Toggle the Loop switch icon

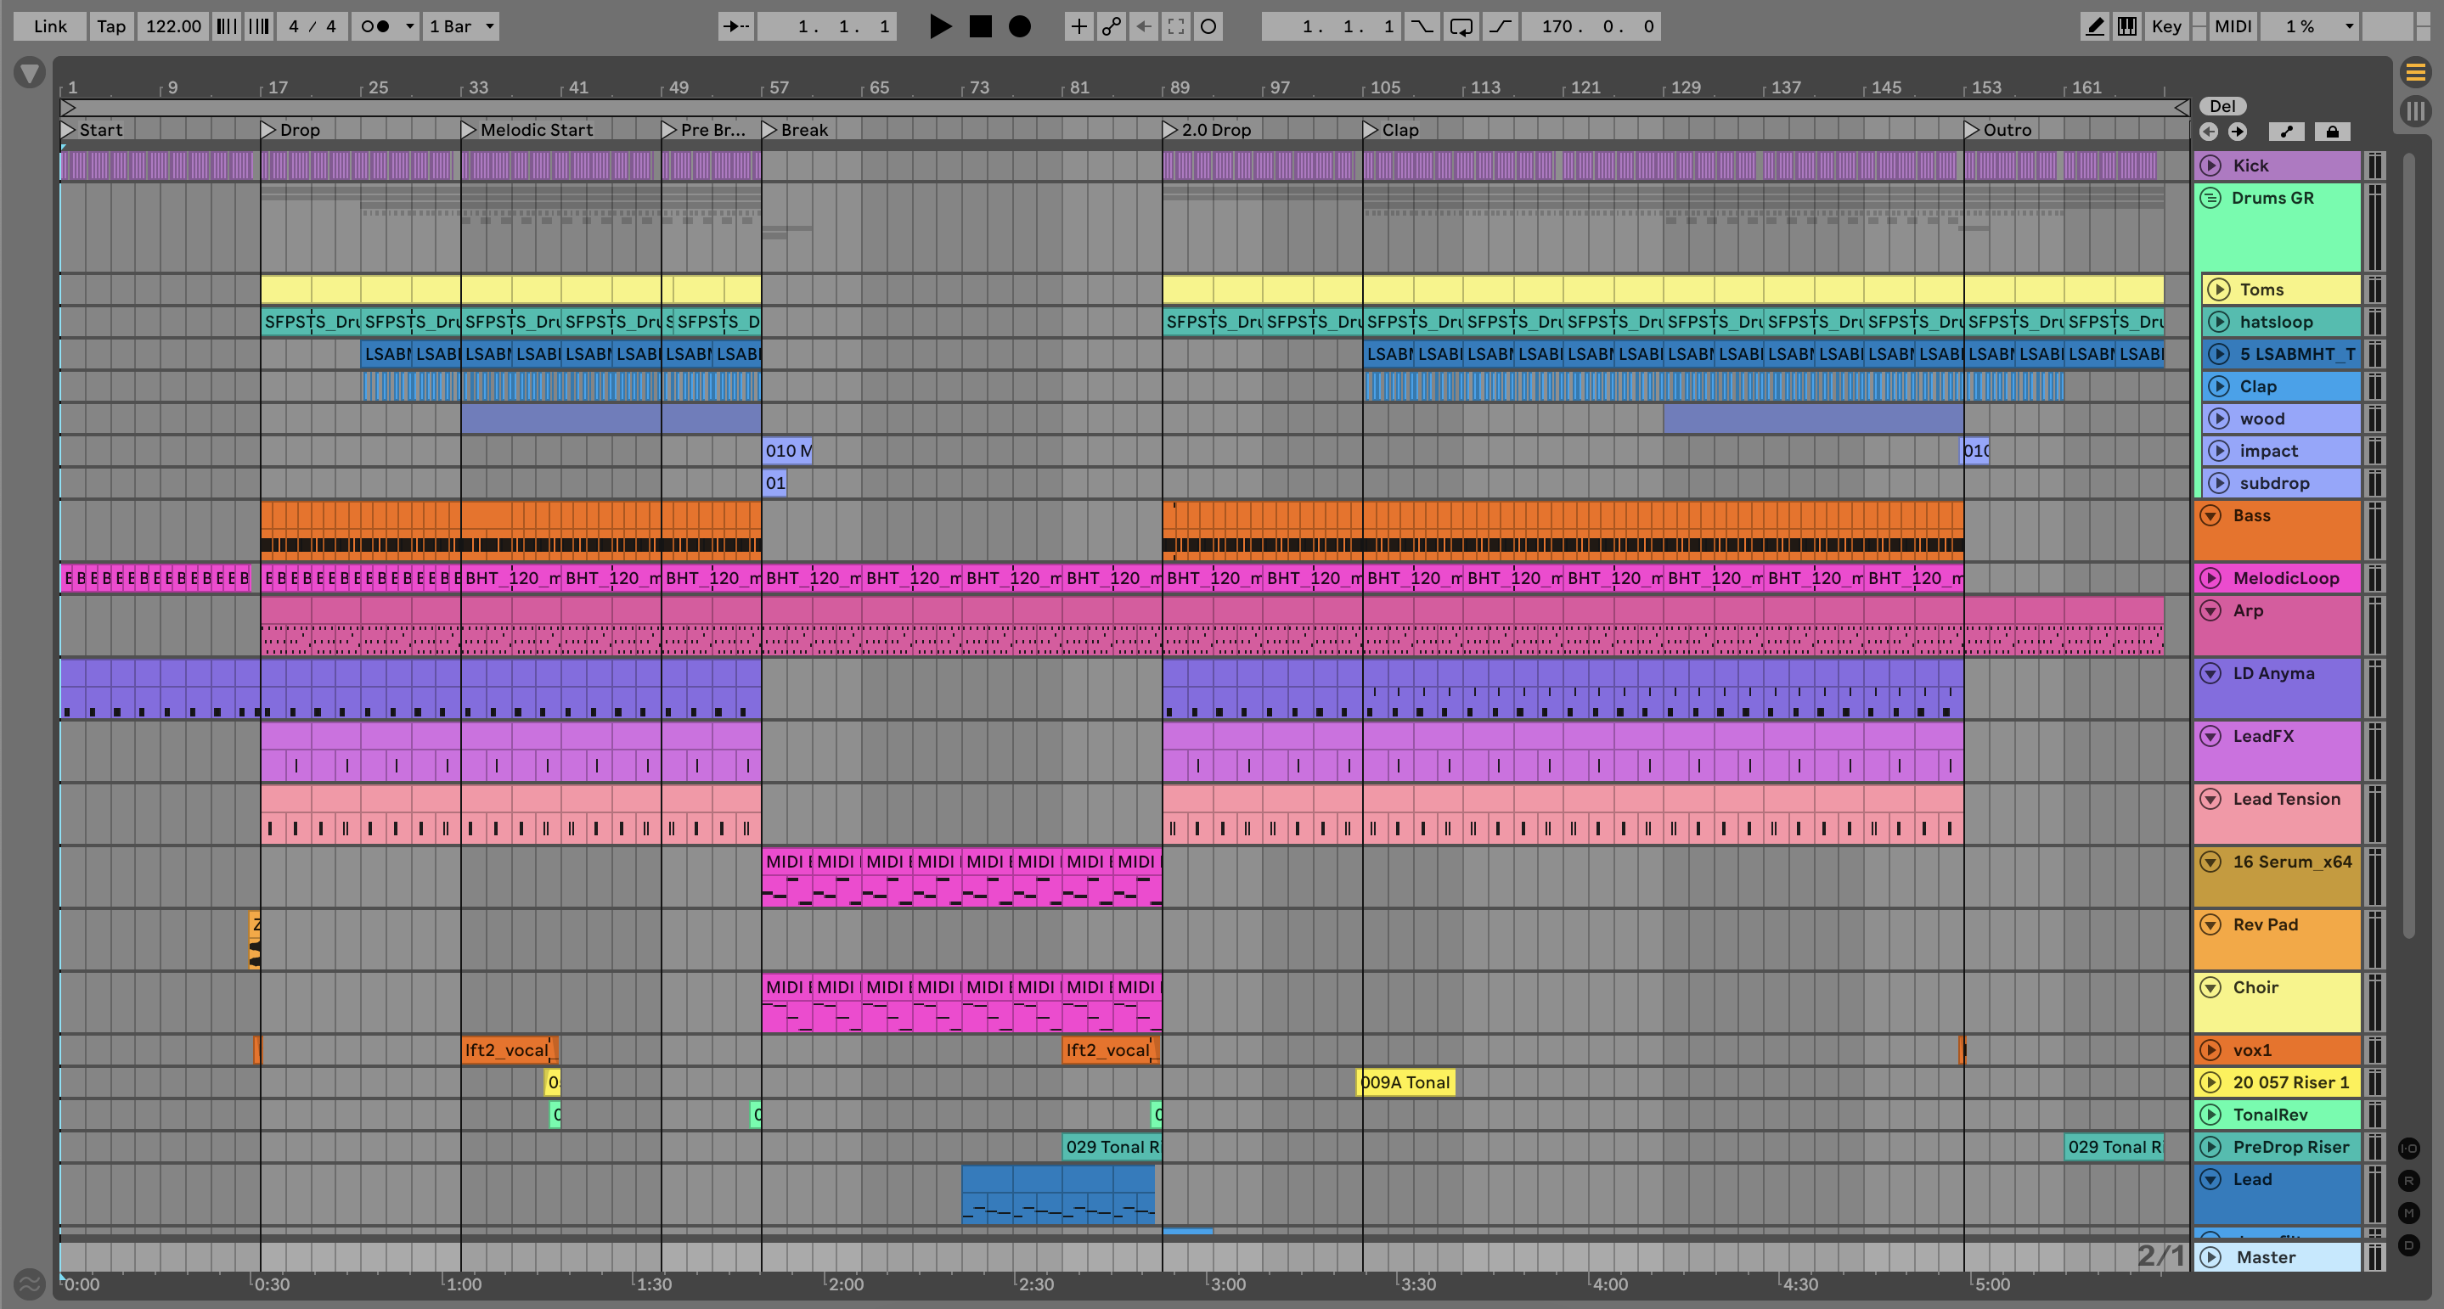tap(1461, 26)
